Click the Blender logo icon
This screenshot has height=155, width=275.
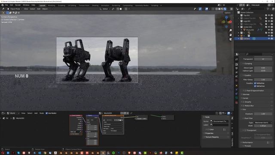click(3, 5)
